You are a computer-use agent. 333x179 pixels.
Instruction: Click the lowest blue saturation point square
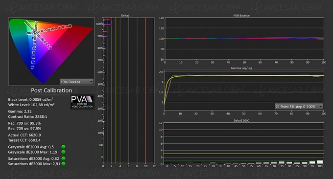click(32, 67)
